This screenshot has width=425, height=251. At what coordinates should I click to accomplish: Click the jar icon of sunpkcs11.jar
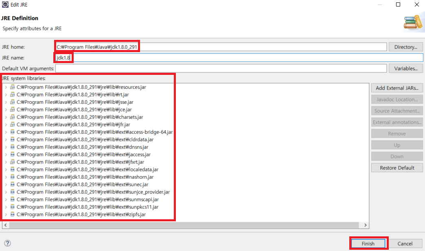coord(13,207)
